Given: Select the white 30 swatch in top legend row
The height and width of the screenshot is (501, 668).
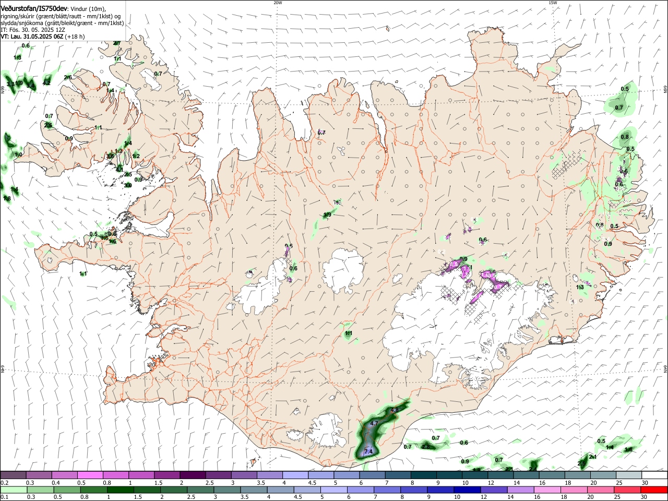Looking at the screenshot, I should (x=654, y=475).
